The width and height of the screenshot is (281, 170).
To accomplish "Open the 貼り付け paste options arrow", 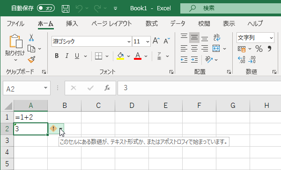I will click(x=15, y=60).
